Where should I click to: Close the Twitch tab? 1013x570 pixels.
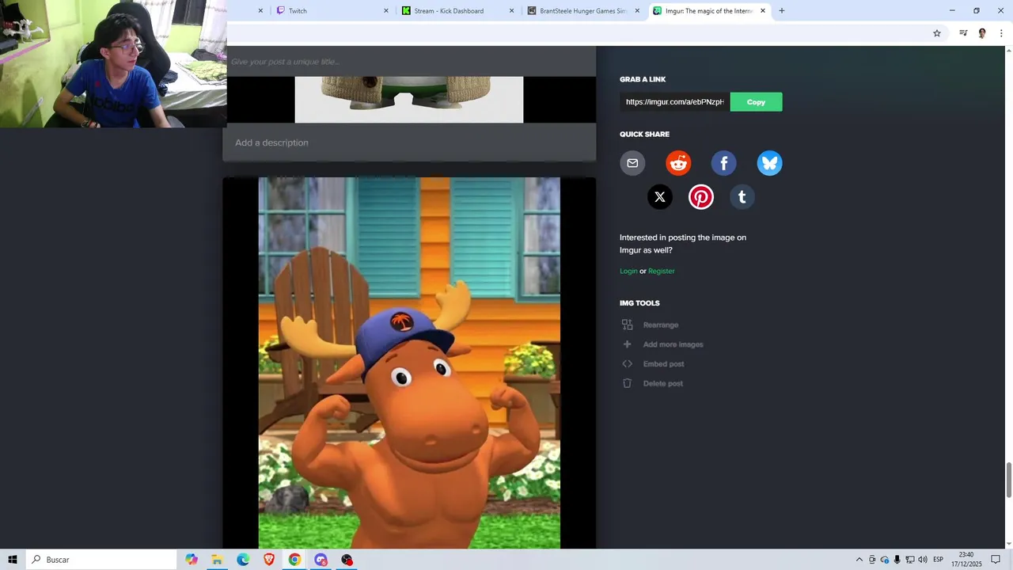pos(386,11)
